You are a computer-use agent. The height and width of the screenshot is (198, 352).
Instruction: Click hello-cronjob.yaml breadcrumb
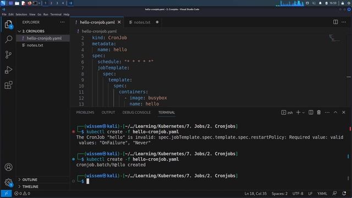[x=99, y=31]
